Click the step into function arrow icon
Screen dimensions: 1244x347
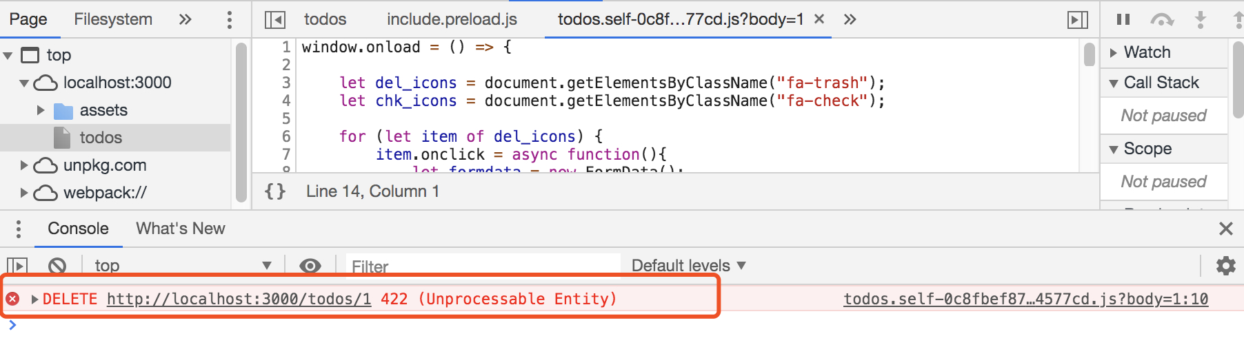pos(1201,20)
